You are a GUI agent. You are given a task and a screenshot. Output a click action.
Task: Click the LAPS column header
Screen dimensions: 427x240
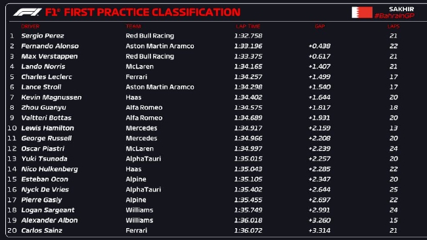[x=393, y=26]
